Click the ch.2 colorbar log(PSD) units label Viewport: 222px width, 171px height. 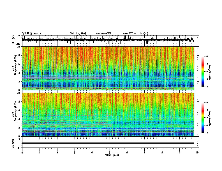point(210,119)
